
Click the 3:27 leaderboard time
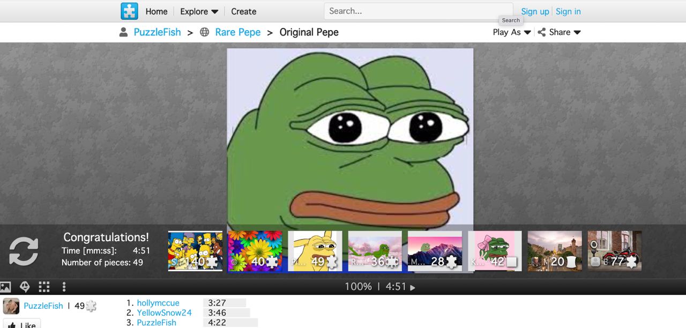pyautogui.click(x=217, y=303)
